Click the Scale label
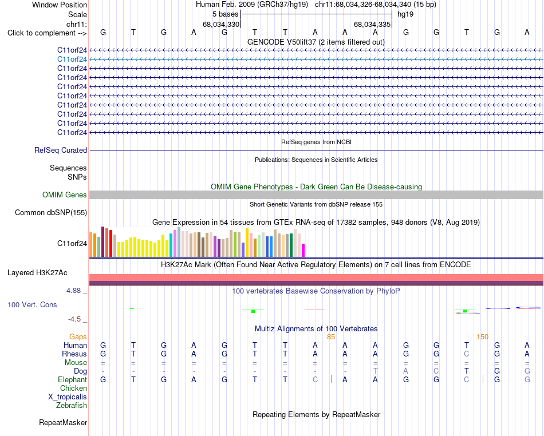The height and width of the screenshot is (436, 544). (77, 14)
